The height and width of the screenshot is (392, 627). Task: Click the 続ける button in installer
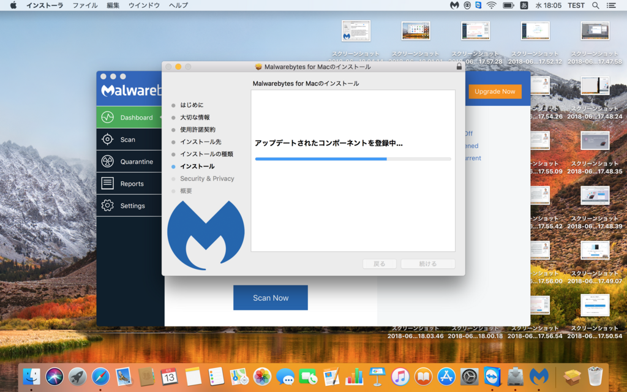pos(428,263)
